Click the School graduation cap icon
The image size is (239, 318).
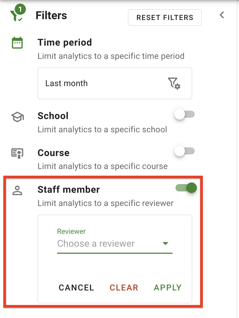click(17, 117)
